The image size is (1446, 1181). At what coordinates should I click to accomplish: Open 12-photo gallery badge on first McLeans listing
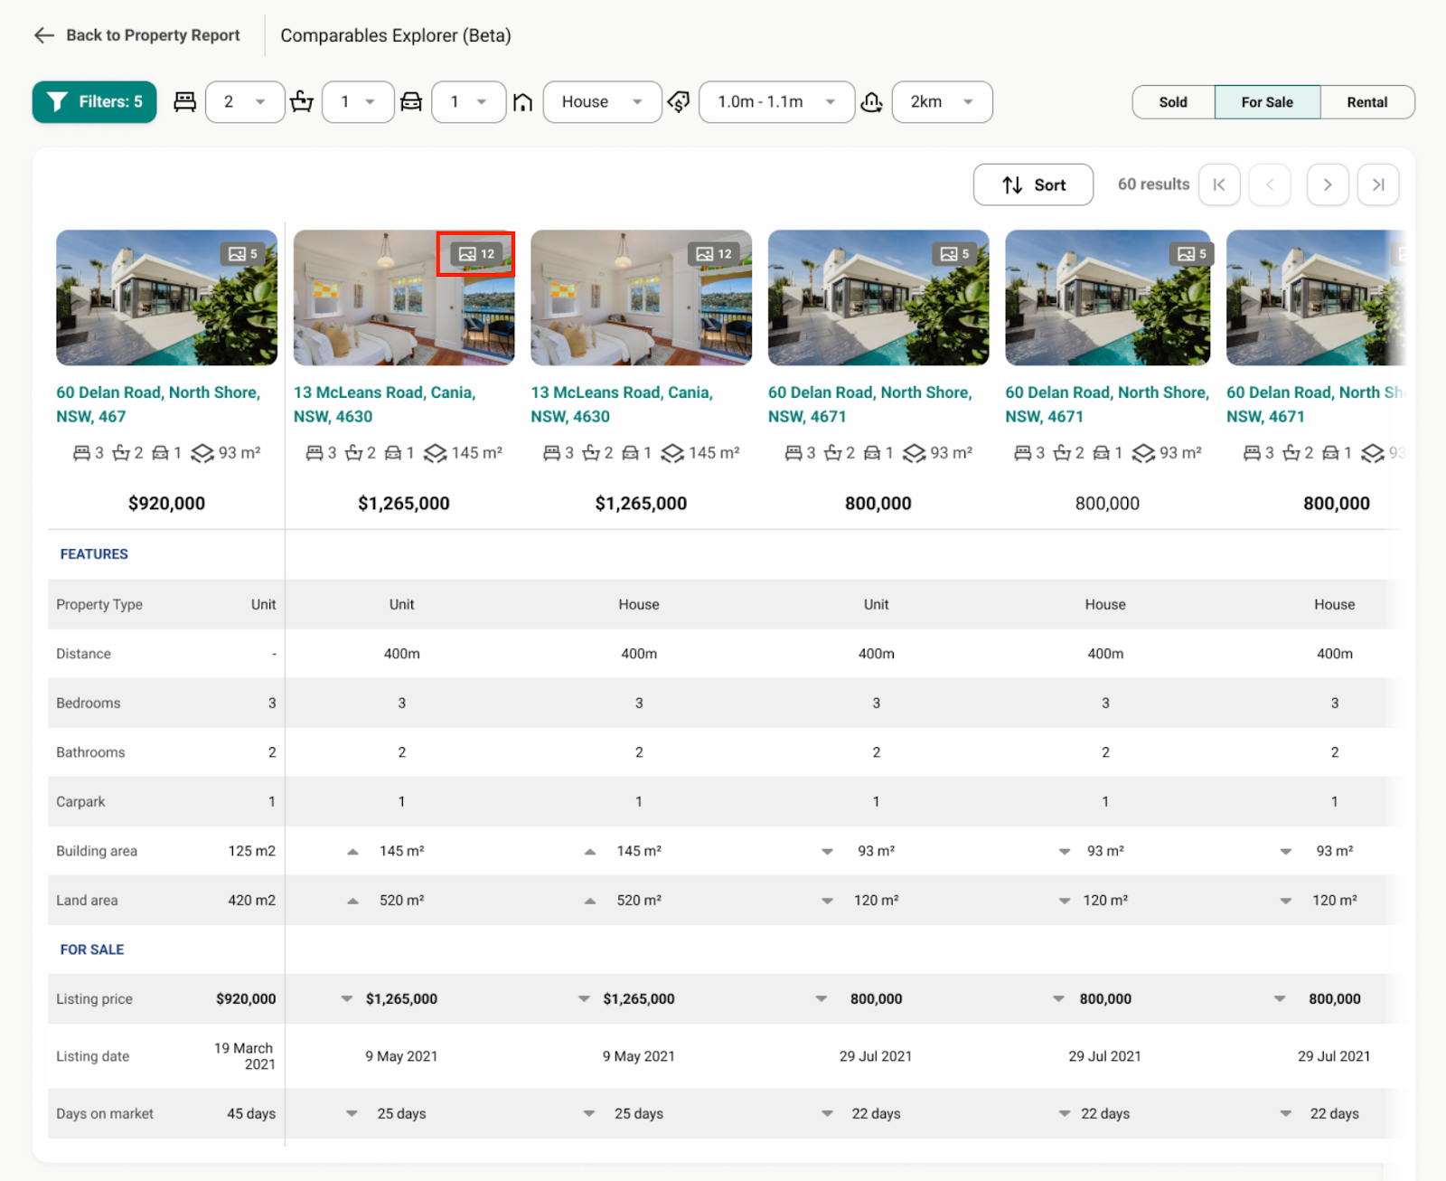pyautogui.click(x=476, y=254)
